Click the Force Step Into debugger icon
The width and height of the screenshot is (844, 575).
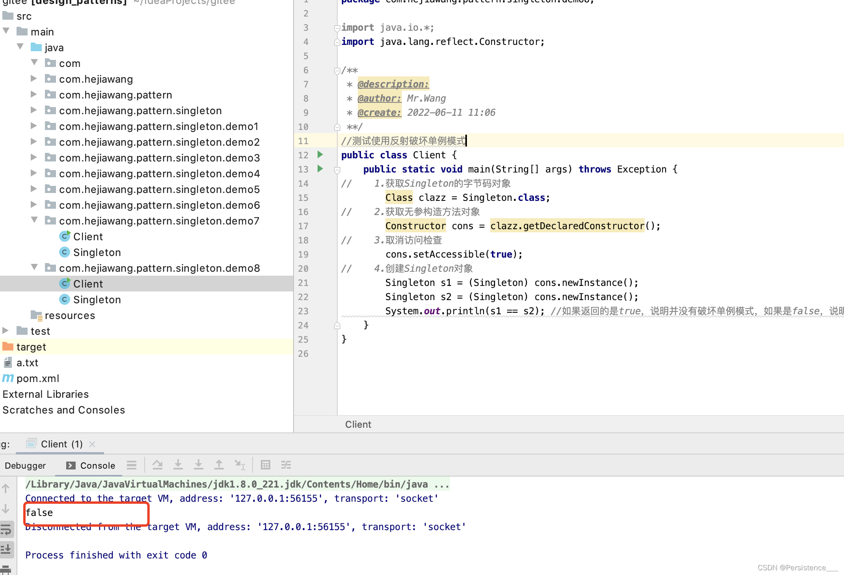point(199,465)
